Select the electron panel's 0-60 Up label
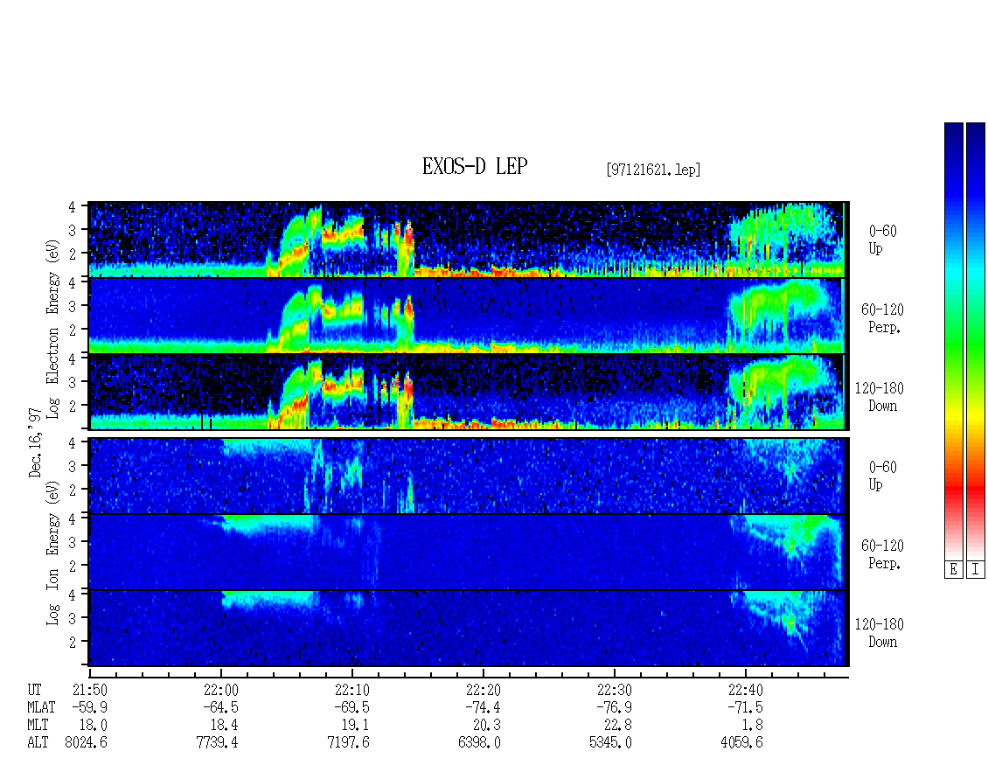This screenshot has width=988, height=765. coord(882,240)
